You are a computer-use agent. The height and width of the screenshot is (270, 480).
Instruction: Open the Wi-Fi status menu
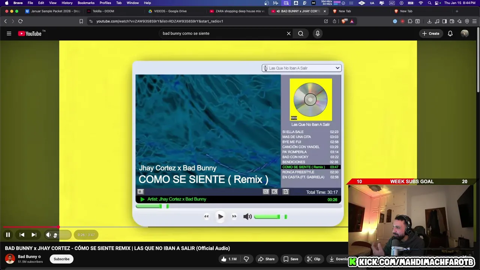tap(421, 3)
